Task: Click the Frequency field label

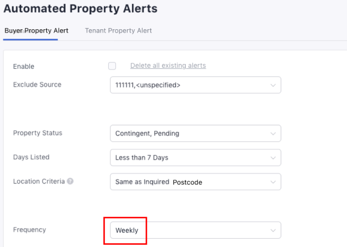Action: pos(30,229)
